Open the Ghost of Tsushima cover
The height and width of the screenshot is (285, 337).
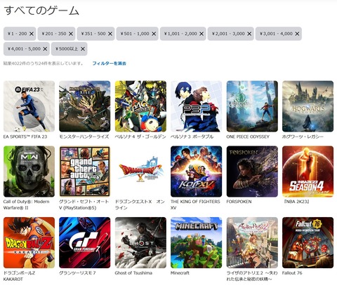(x=140, y=242)
